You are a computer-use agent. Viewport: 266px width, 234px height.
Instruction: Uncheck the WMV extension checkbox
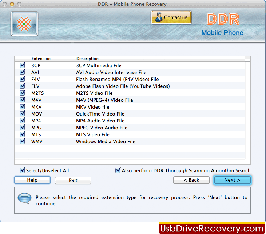pyautogui.click(x=22, y=141)
